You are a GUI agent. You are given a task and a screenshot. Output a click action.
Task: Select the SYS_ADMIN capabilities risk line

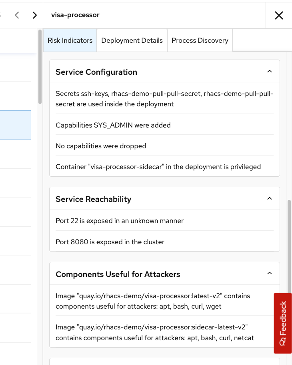[x=164, y=125]
